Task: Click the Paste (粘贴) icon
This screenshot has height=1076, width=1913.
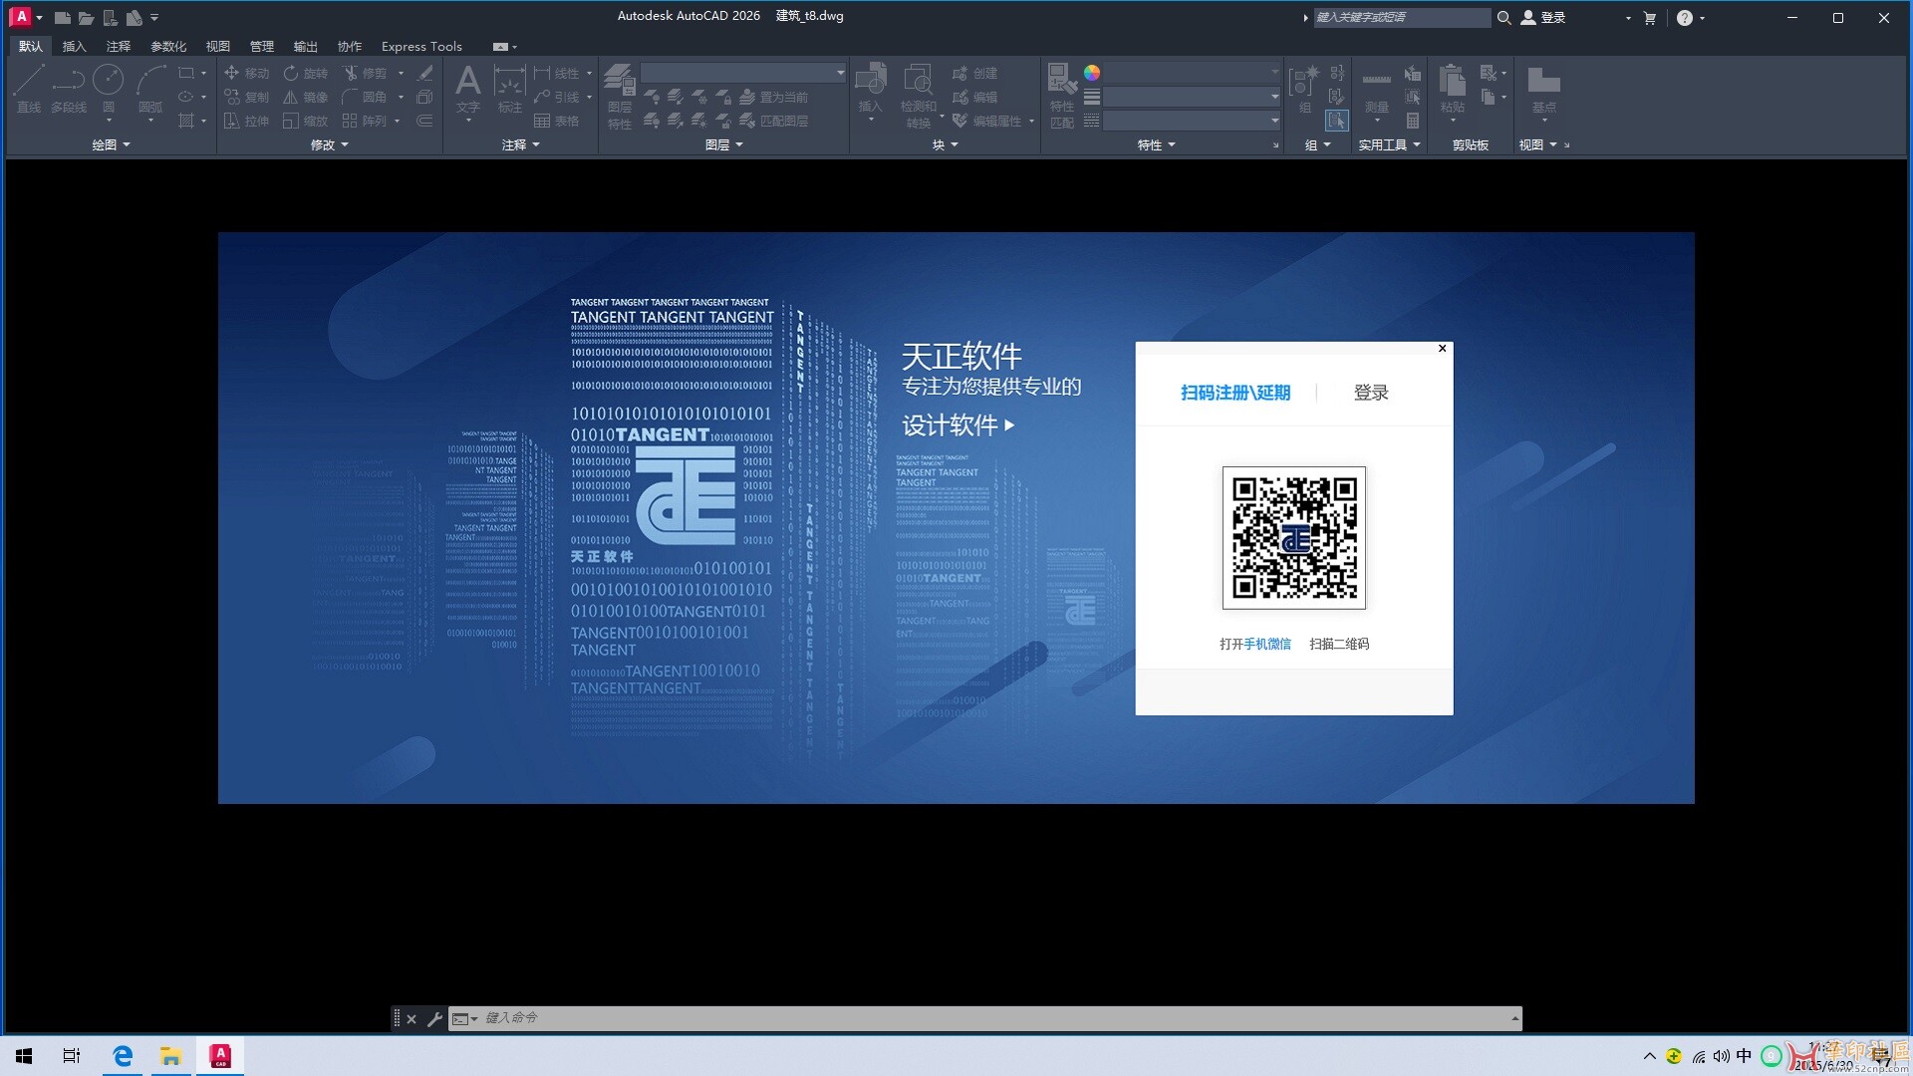Action: pyautogui.click(x=1452, y=88)
